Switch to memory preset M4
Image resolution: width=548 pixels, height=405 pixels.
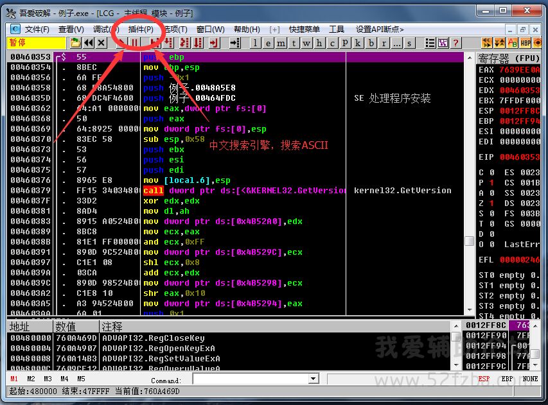[64, 379]
